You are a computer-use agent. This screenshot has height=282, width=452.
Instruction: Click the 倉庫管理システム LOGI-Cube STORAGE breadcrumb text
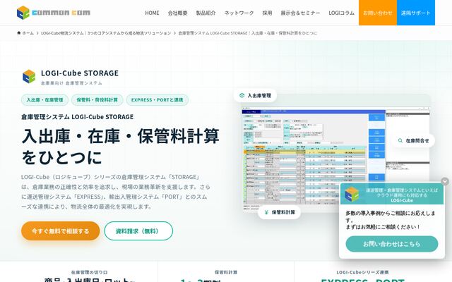tap(248, 33)
